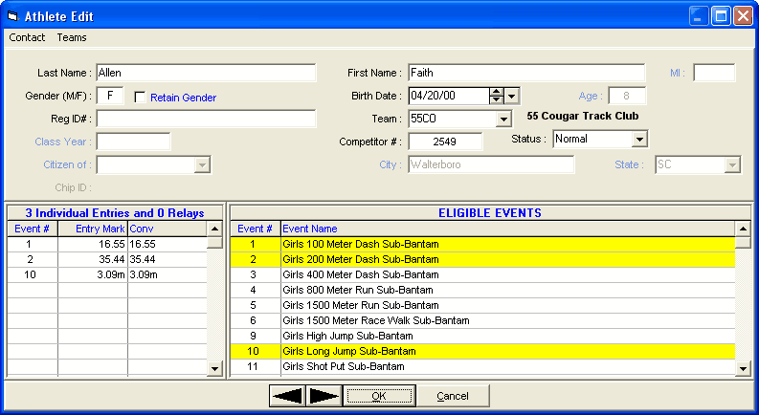Click the 55 Cougar Track Club label

[x=583, y=116]
